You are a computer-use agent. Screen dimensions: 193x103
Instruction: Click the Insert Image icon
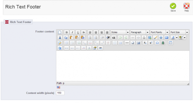[150, 37]
